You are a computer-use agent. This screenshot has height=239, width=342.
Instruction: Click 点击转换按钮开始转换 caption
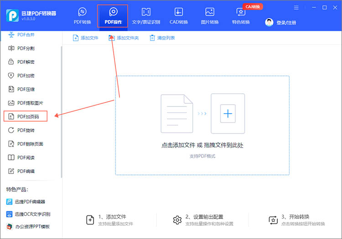tap(303, 224)
